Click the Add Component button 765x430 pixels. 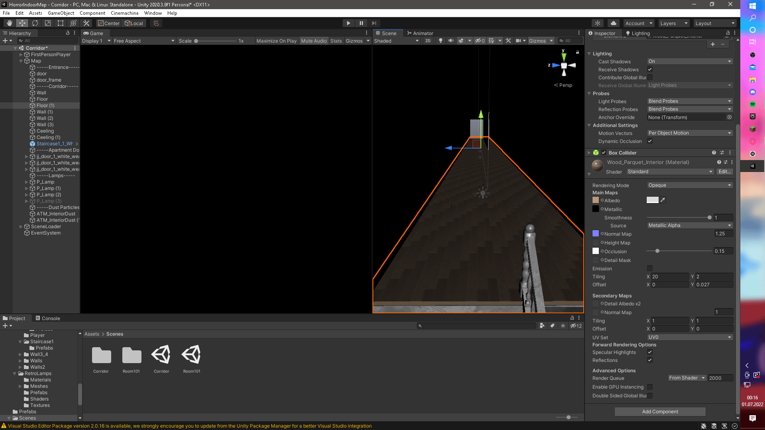(x=660, y=412)
